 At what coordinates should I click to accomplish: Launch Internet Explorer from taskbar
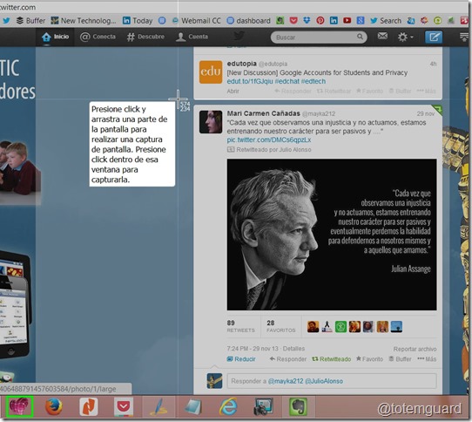point(228,407)
